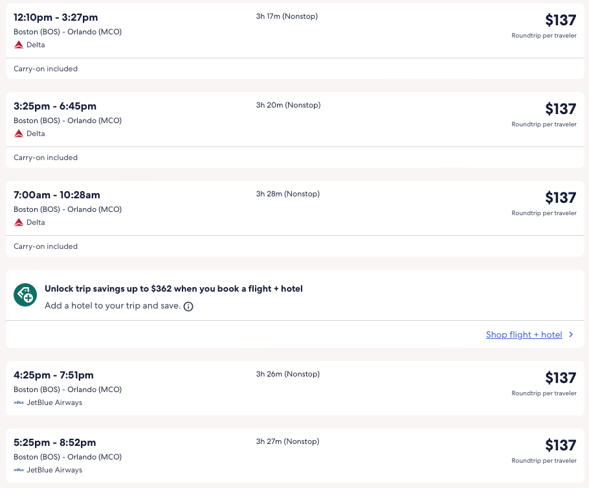Image resolution: width=589 pixels, height=488 pixels.
Task: Click the Unlock trip savings up to $362 heading
Action: tap(173, 289)
